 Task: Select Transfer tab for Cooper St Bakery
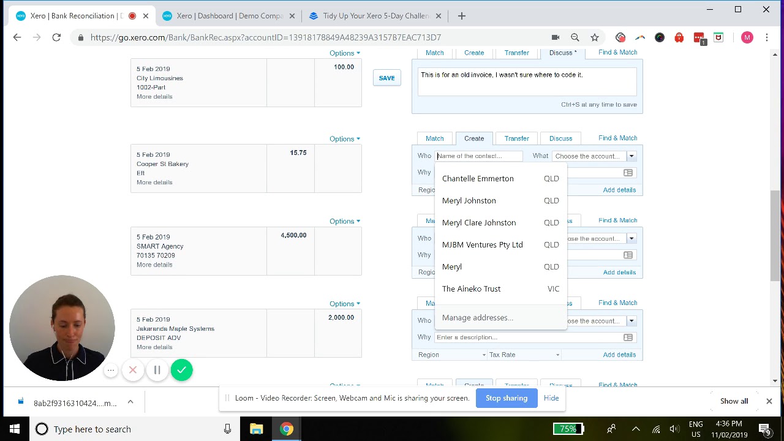click(517, 138)
